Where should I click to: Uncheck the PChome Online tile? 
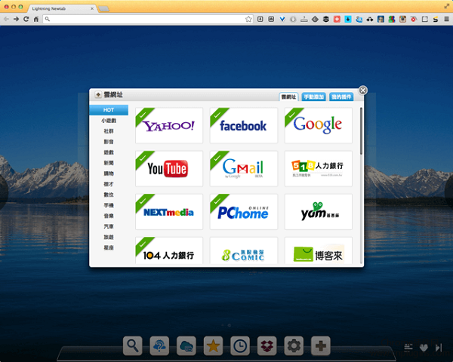[244, 212]
